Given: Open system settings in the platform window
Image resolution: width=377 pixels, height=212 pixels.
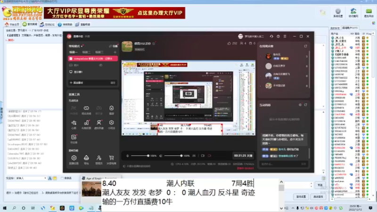Looking at the screenshot, I should (x=338, y=13).
